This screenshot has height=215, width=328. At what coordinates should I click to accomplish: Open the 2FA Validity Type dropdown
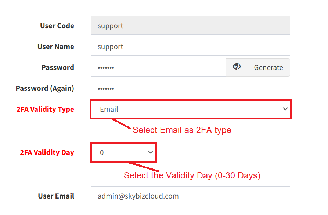(x=191, y=109)
